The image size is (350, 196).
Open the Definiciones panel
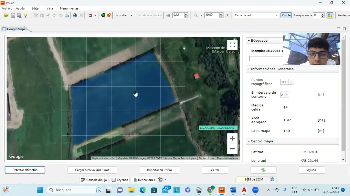click(x=144, y=180)
